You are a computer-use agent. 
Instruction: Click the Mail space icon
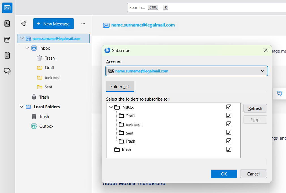coord(7,8)
